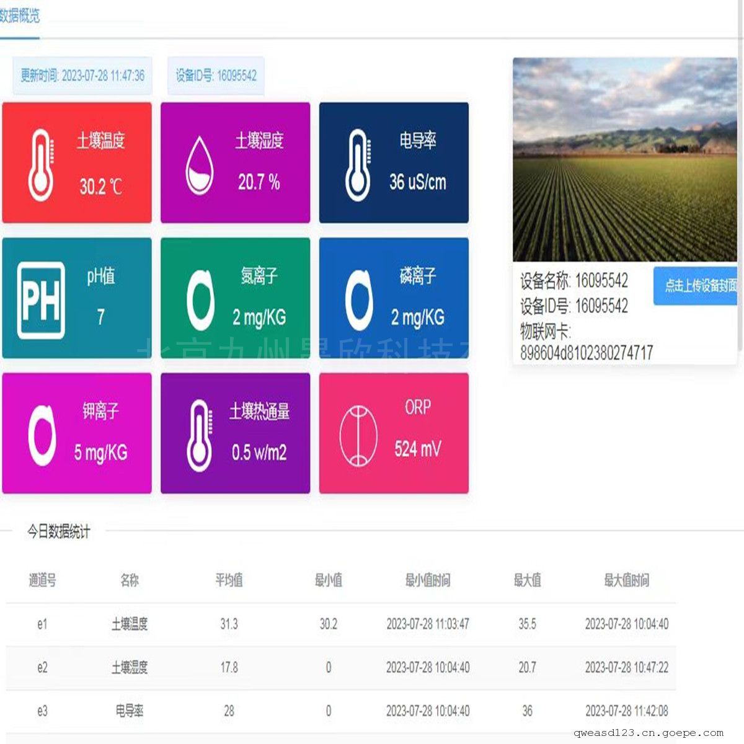Viewport: 744px width, 744px height.
Task: Select the e1 土壤温度 table row
Action: click(340, 624)
